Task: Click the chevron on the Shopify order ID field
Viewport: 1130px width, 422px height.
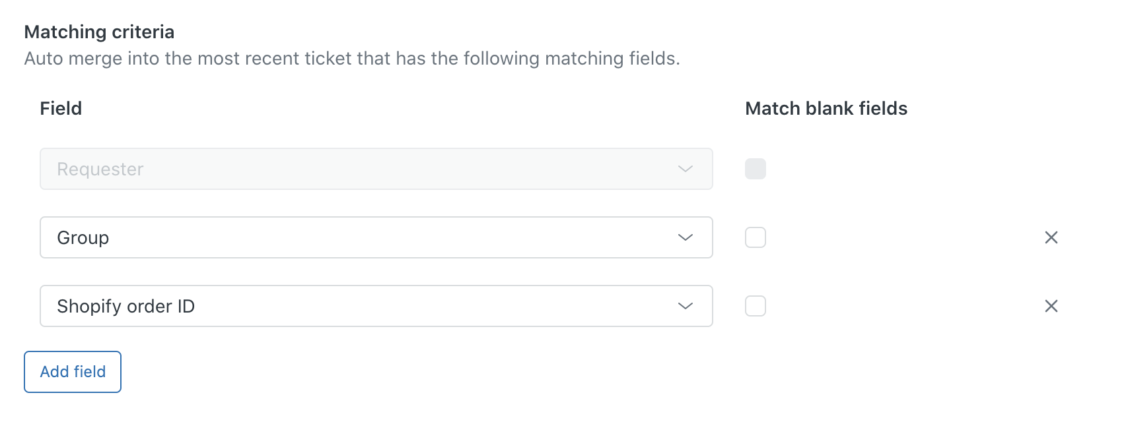Action: (x=686, y=306)
